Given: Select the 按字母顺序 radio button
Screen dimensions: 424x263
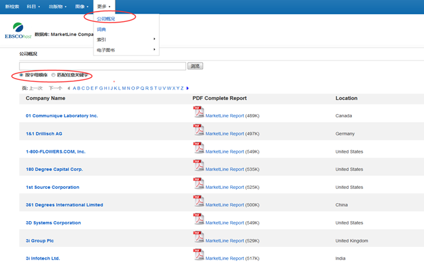Looking at the screenshot, I should 21,75.
